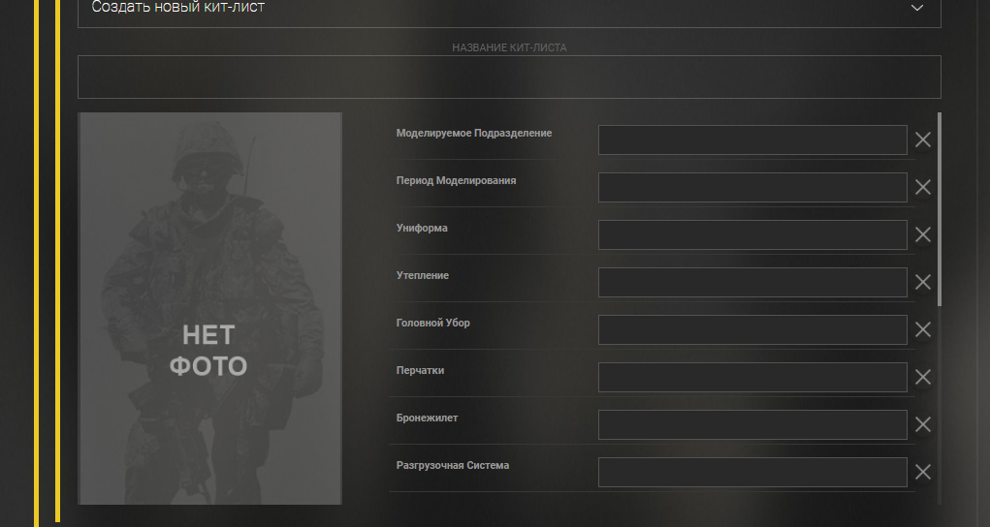Select the 'Униформа' label text

[x=422, y=228]
